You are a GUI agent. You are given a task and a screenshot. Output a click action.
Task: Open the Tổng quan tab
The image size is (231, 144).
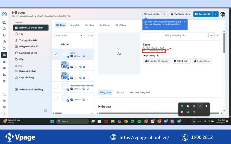(105, 92)
